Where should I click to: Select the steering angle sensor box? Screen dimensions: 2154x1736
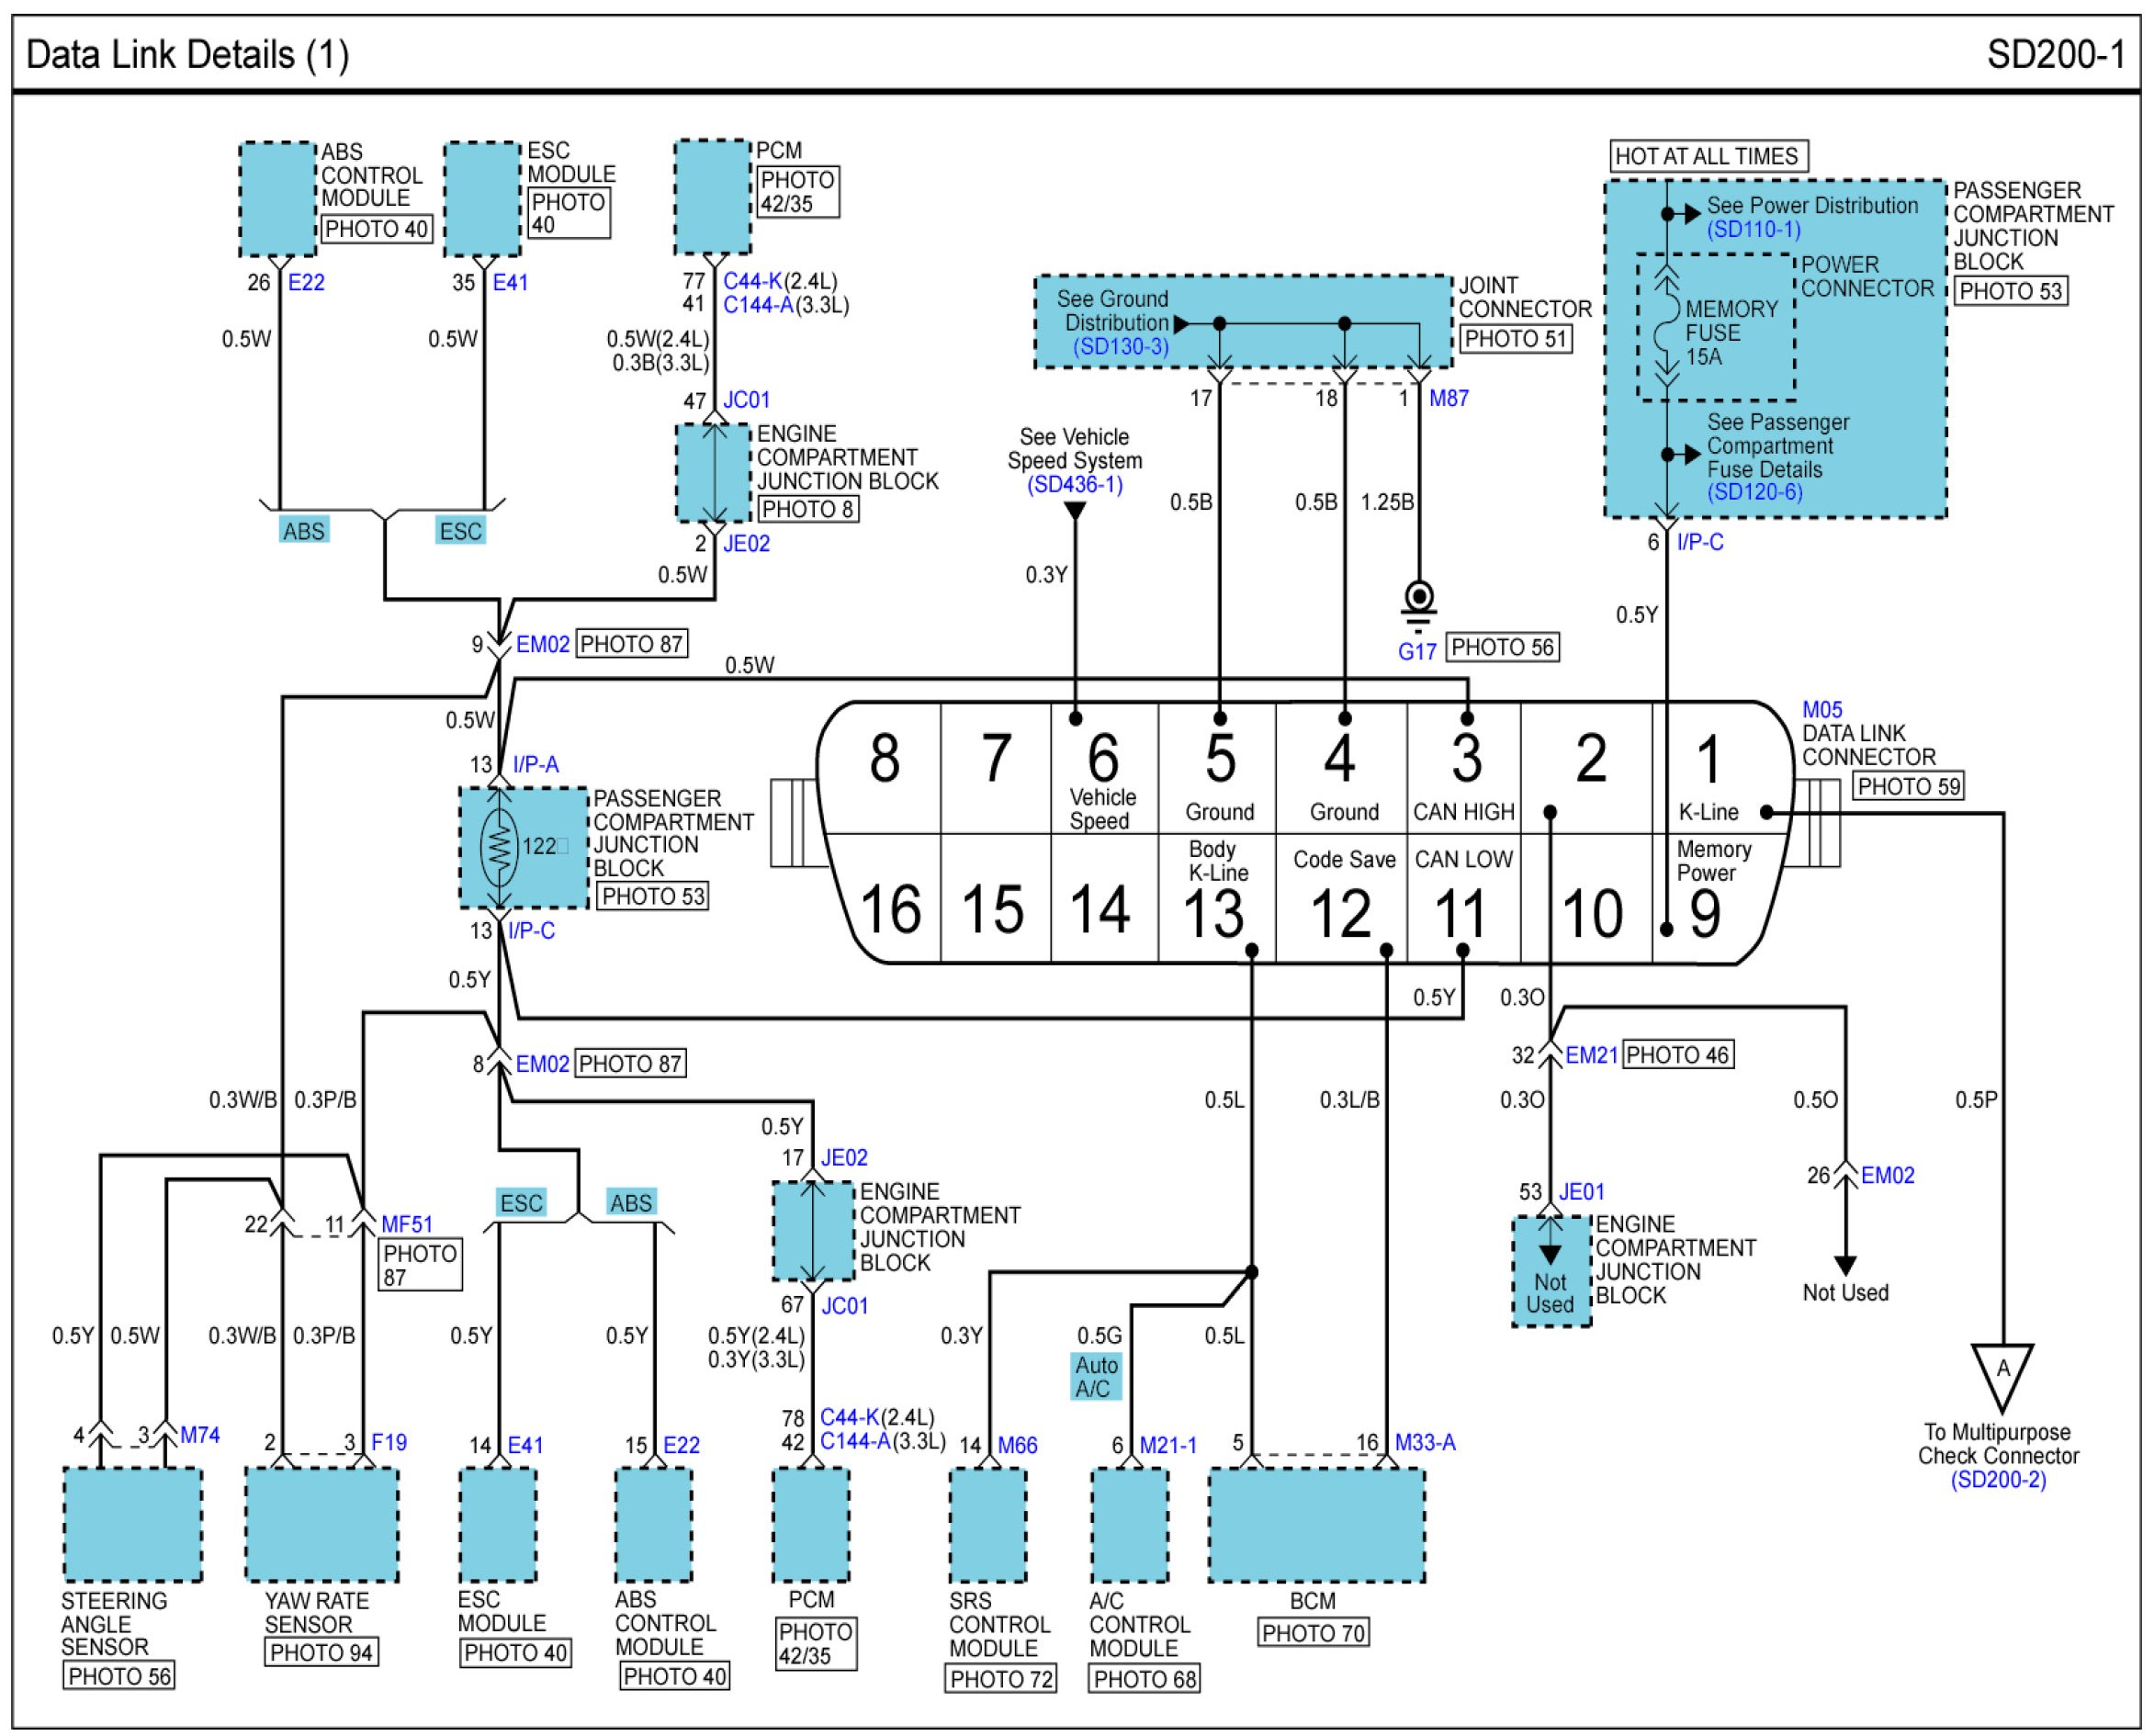coord(132,1525)
